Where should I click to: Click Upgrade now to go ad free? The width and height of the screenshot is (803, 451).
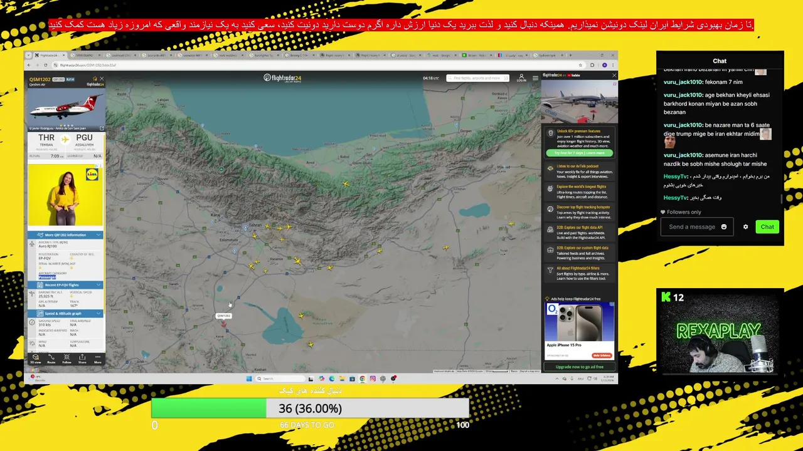coord(579,367)
